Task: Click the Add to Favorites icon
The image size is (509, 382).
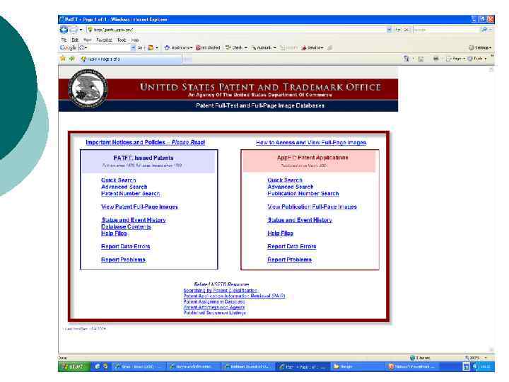Action: click(x=71, y=59)
